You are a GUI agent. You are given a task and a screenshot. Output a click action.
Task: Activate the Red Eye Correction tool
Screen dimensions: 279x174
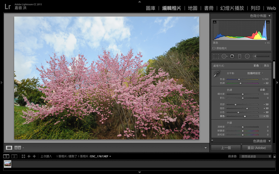pyautogui.click(x=232, y=56)
